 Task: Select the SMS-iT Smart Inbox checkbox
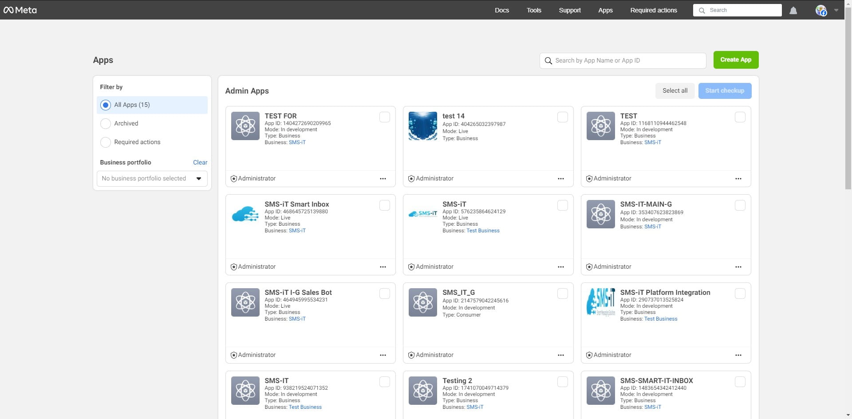384,205
